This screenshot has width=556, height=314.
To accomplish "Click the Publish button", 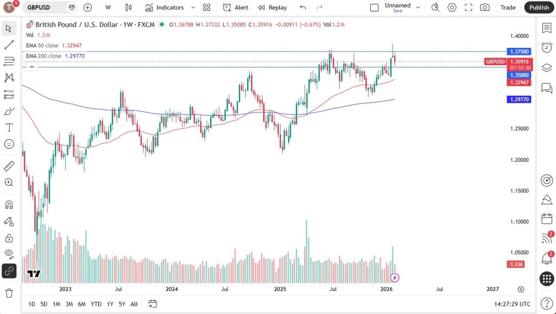I will click(x=539, y=8).
